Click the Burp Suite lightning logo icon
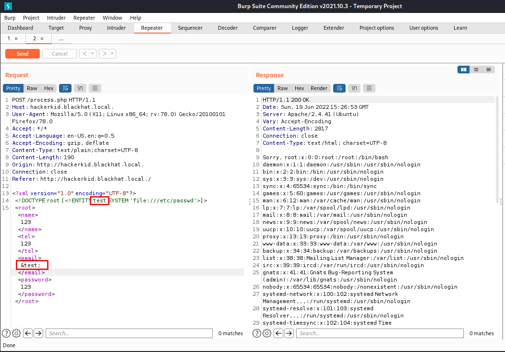The height and width of the screenshot is (352, 505). click(8, 6)
